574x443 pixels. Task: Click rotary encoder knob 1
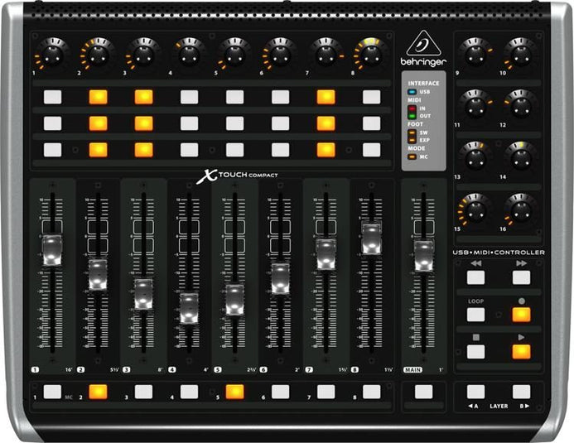click(x=52, y=53)
